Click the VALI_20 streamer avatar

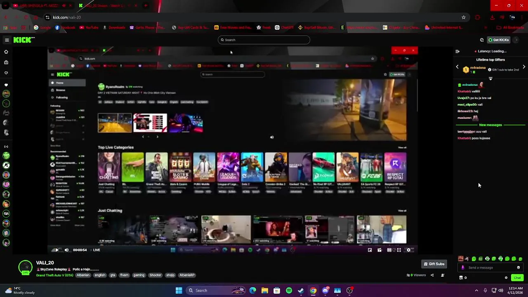[x=26, y=267]
